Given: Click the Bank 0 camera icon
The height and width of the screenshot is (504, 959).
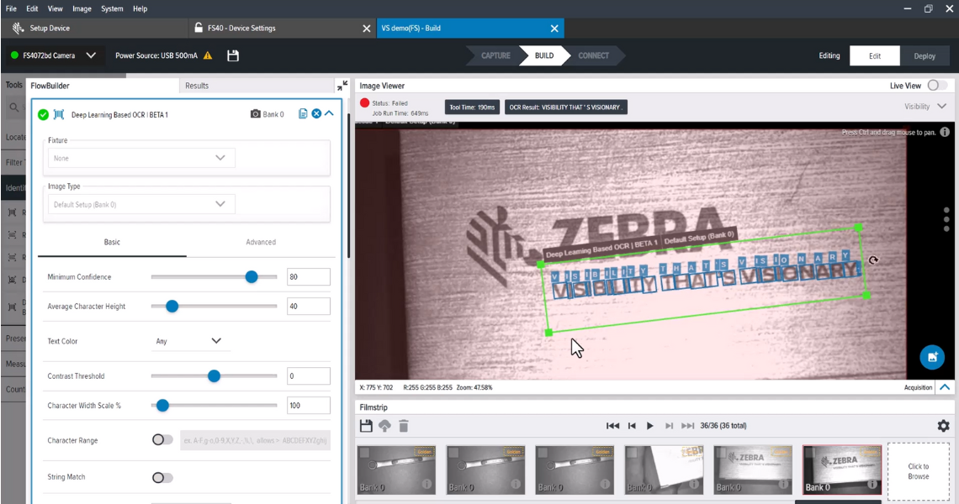Looking at the screenshot, I should pos(256,114).
